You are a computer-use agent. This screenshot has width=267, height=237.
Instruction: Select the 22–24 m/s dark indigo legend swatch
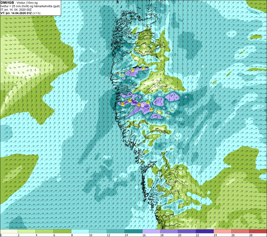pyautogui.click(x=205, y=231)
